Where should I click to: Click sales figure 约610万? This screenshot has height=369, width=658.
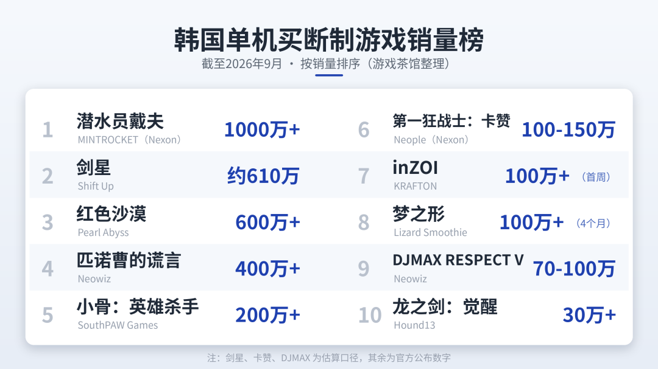coord(264,176)
